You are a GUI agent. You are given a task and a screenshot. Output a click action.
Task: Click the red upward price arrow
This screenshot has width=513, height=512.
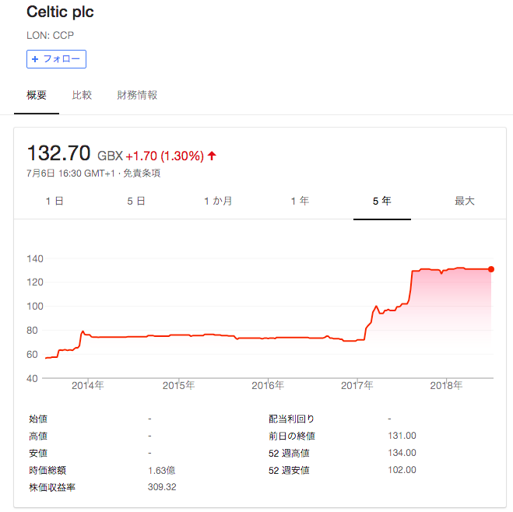(212, 156)
